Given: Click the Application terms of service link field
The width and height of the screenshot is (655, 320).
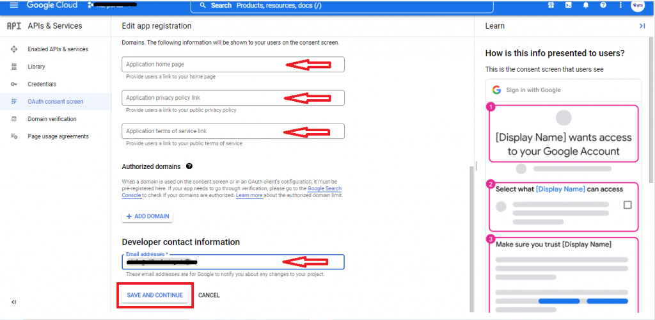Looking at the screenshot, I should click(x=233, y=131).
